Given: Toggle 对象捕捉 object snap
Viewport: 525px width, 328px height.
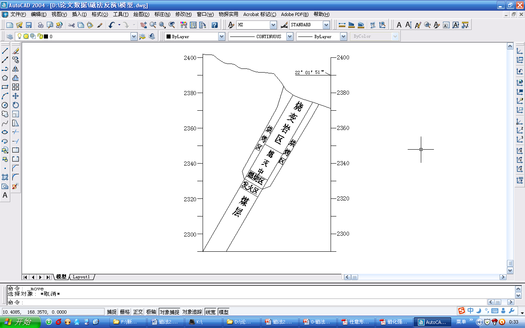Looking at the screenshot, I should (169, 312).
